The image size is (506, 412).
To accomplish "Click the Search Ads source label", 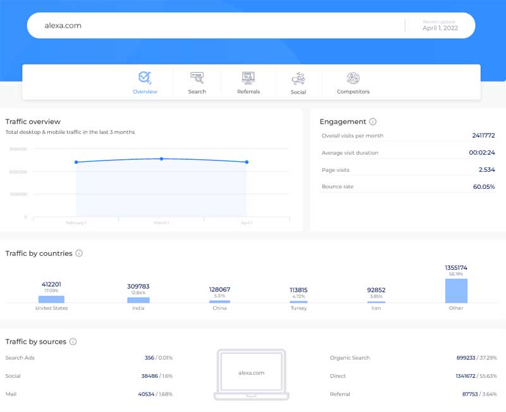I will [x=20, y=358].
